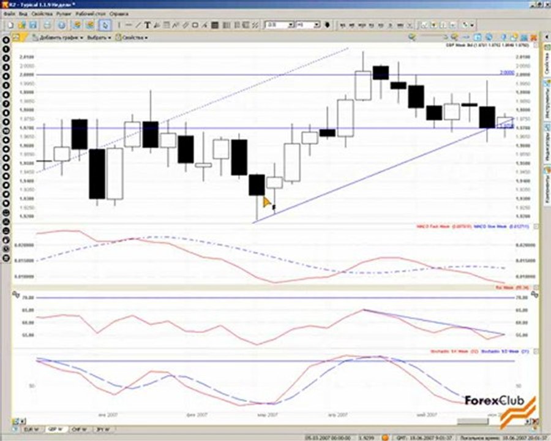
Task: Collapse the right side panel arrow
Action: [x=547, y=37]
